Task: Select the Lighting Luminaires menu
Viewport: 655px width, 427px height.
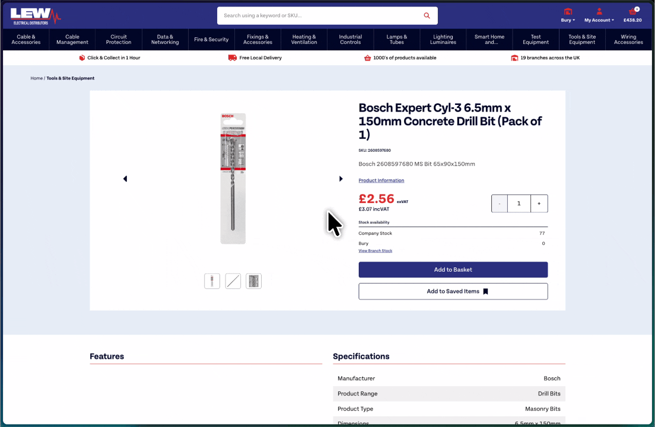Action: [443, 39]
